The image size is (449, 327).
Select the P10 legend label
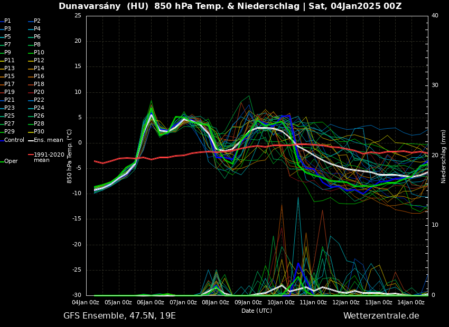(x=39, y=53)
